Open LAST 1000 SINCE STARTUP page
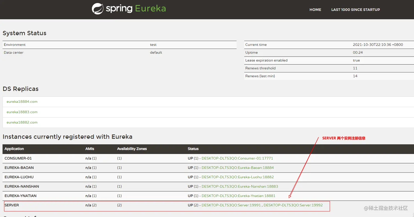This screenshot has width=414, height=217. [355, 10]
